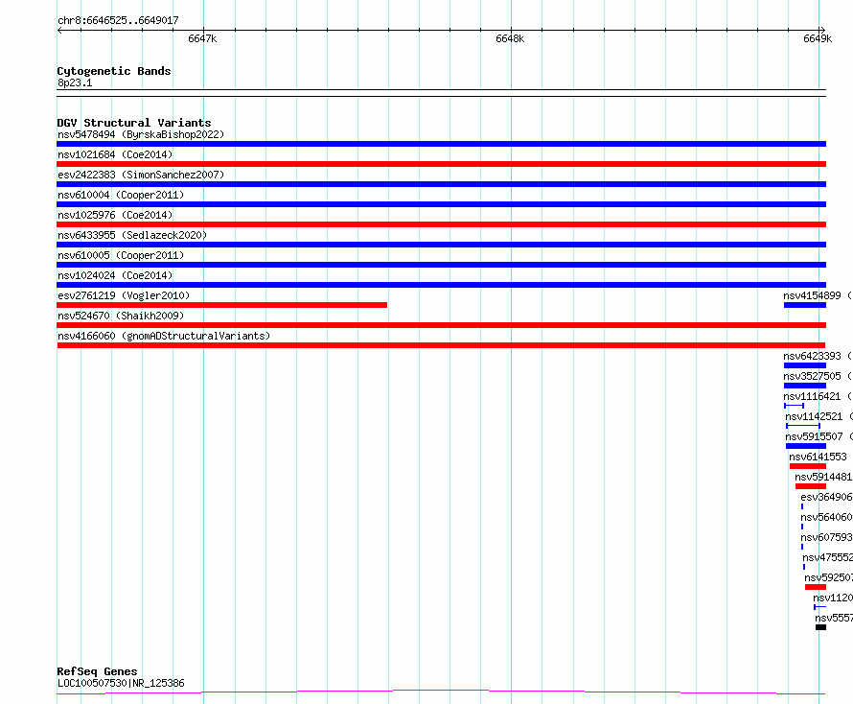Open the DGV Structural Variants track heading
This screenshot has width=853, height=704.
pyautogui.click(x=134, y=123)
